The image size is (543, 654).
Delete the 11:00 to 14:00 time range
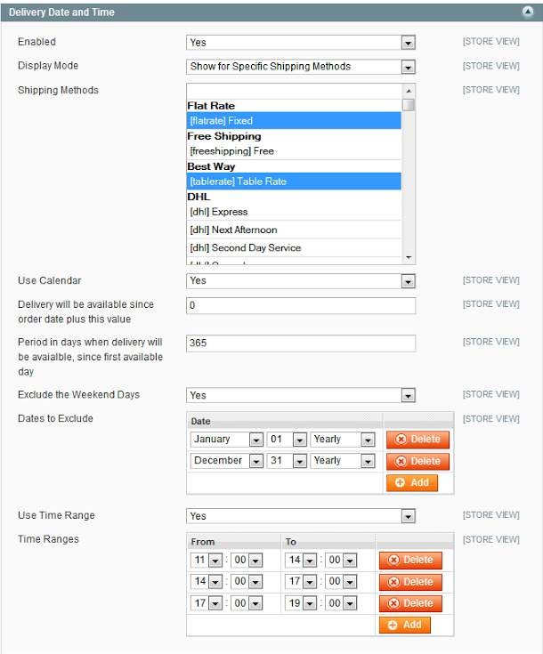(410, 560)
